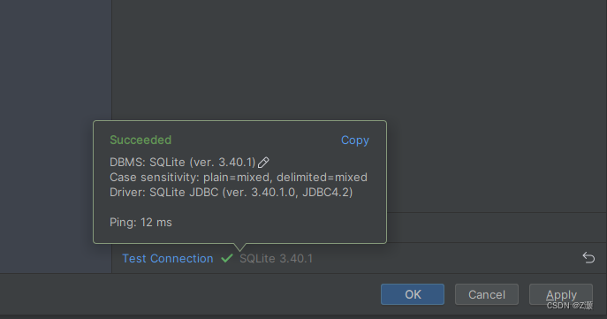607x319 pixels.
Task: Select the Case sensitivity info line
Action: coord(239,178)
